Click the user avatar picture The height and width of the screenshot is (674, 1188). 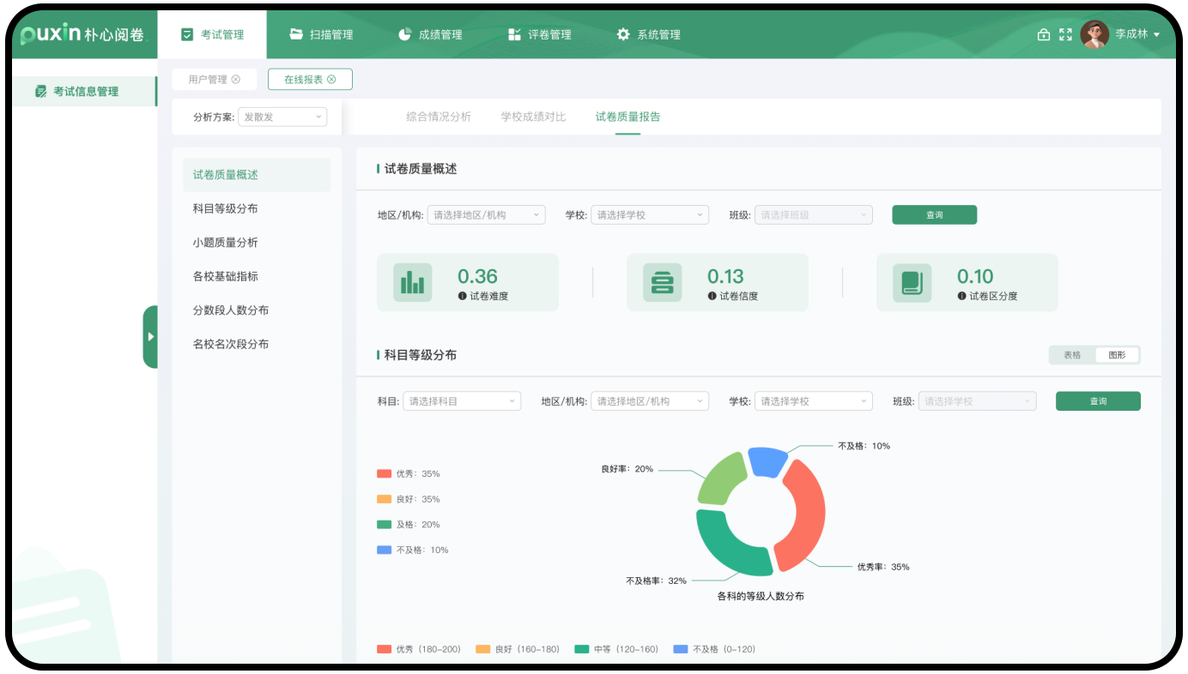[1094, 34]
